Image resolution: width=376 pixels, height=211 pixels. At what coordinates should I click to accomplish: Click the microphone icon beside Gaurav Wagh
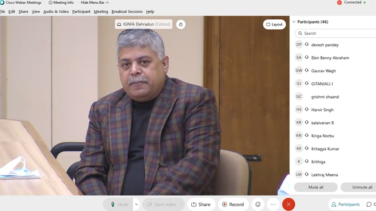(x=306, y=70)
